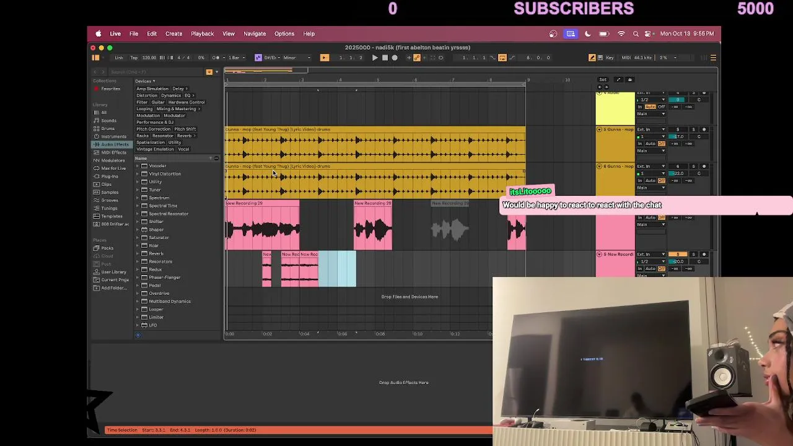Select Sounds in the Library sidebar
The height and width of the screenshot is (446, 793).
pos(108,121)
